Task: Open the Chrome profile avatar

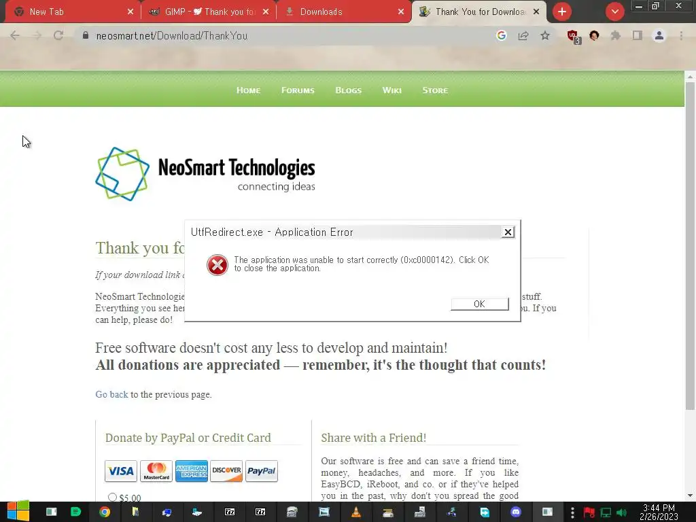Action: pyautogui.click(x=659, y=35)
